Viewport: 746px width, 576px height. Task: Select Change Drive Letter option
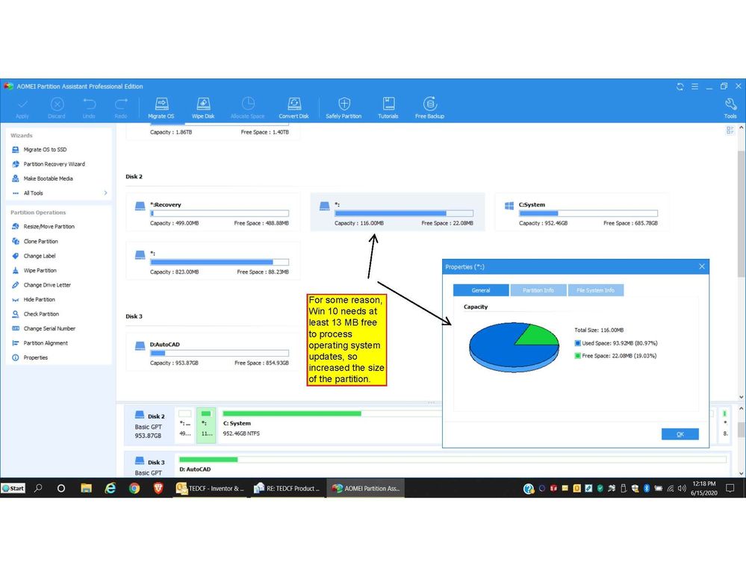pyautogui.click(x=47, y=285)
